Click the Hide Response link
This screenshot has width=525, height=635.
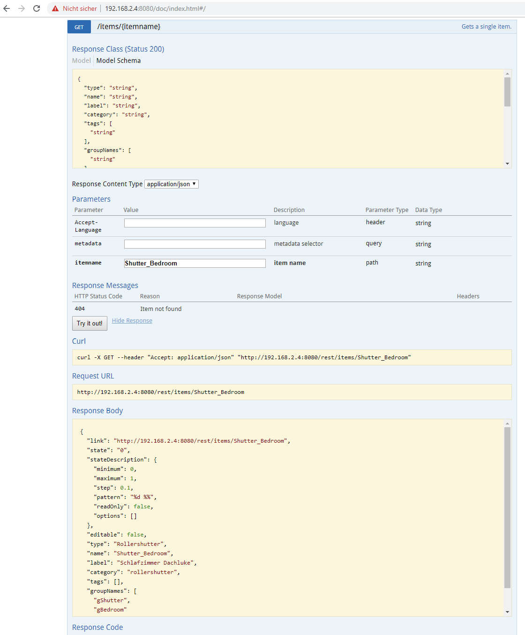pyautogui.click(x=132, y=321)
